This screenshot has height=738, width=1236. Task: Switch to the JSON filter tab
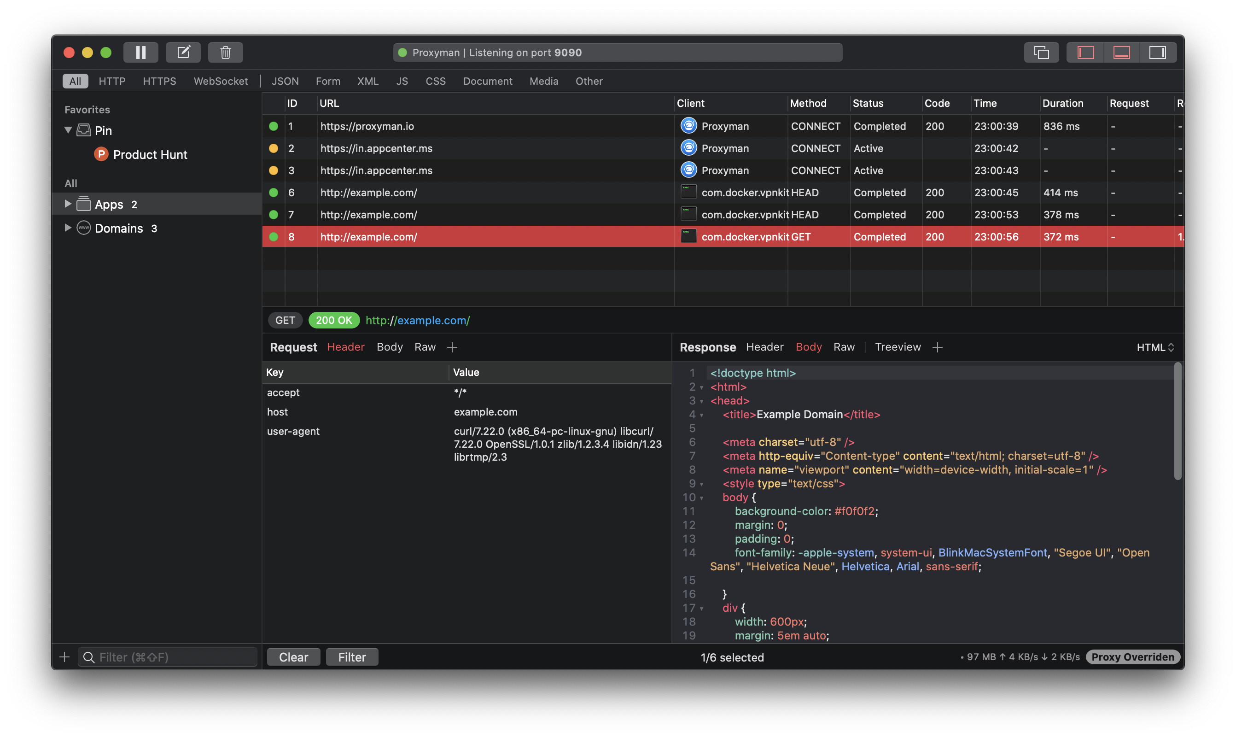click(285, 81)
